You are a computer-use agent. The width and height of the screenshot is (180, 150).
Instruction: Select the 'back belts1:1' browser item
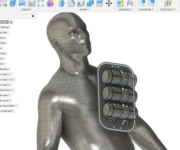[8, 106]
